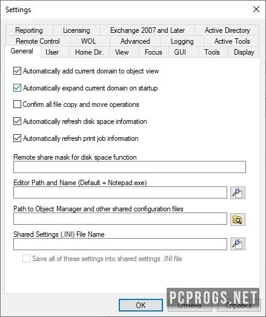This screenshot has width=266, height=317.
Task: Toggle Automatically expand current domain on startup
Action: [17, 88]
